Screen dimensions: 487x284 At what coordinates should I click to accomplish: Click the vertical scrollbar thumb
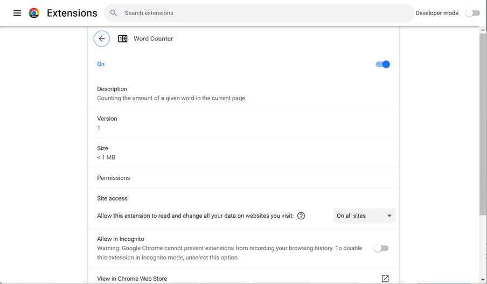483,124
